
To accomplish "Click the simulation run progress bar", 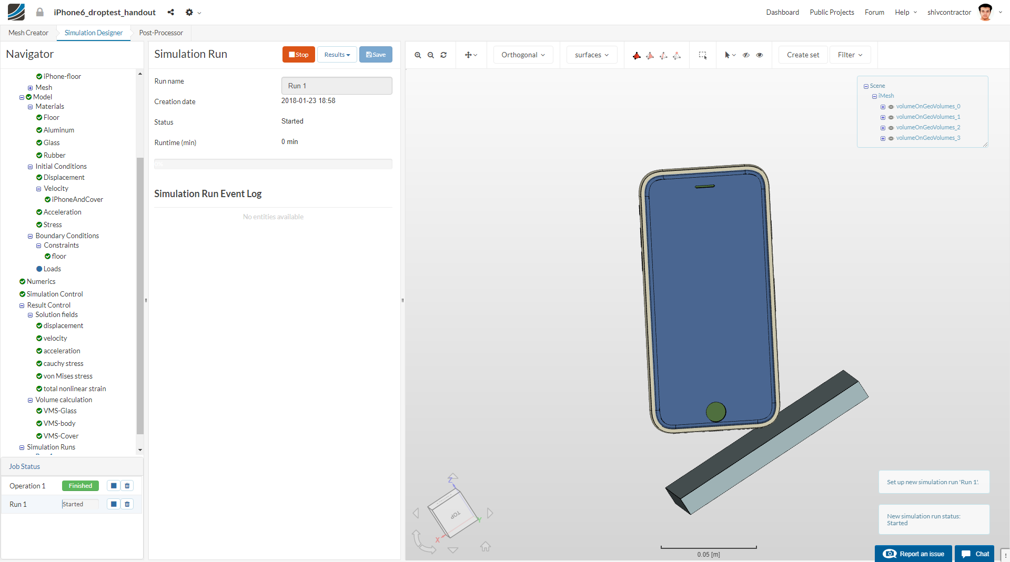I will pos(273,164).
